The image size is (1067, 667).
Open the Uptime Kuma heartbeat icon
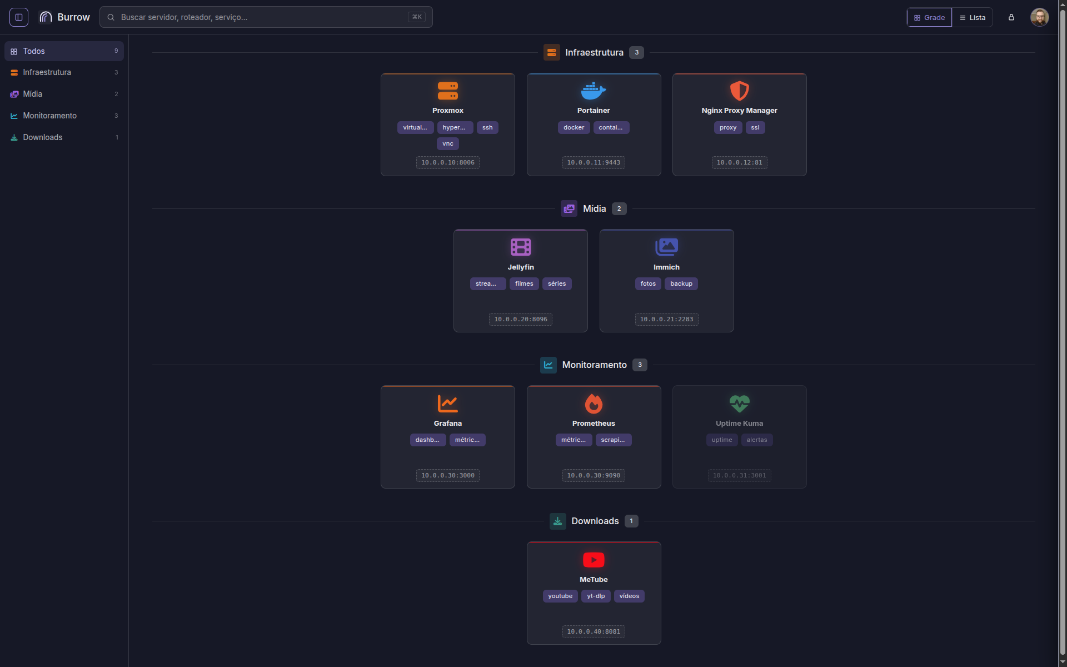click(x=740, y=404)
